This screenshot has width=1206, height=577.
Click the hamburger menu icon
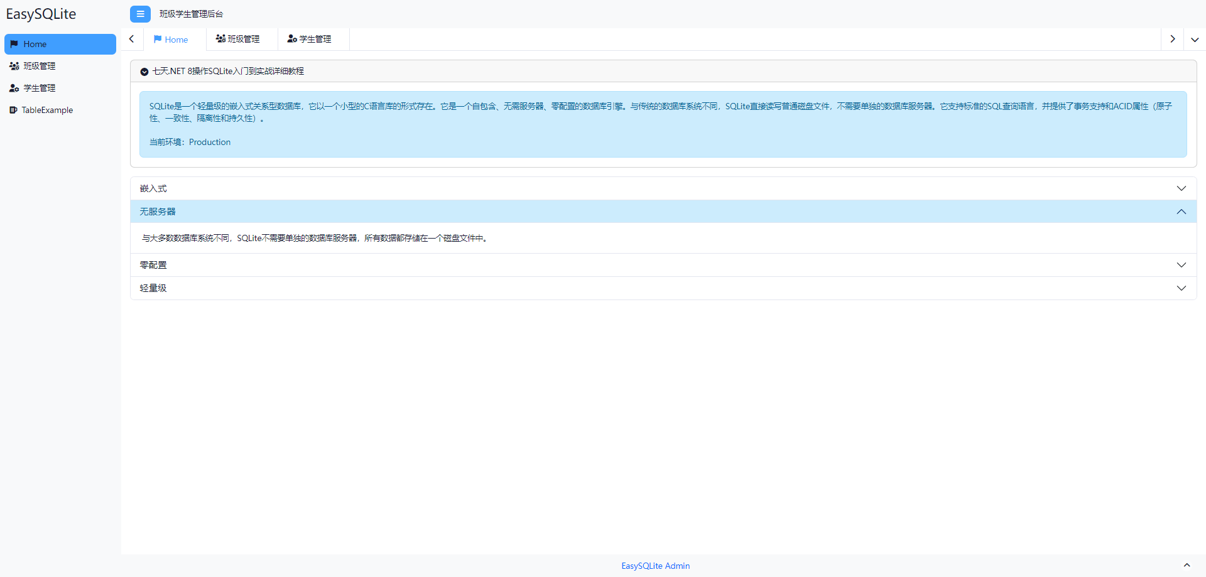pos(140,14)
